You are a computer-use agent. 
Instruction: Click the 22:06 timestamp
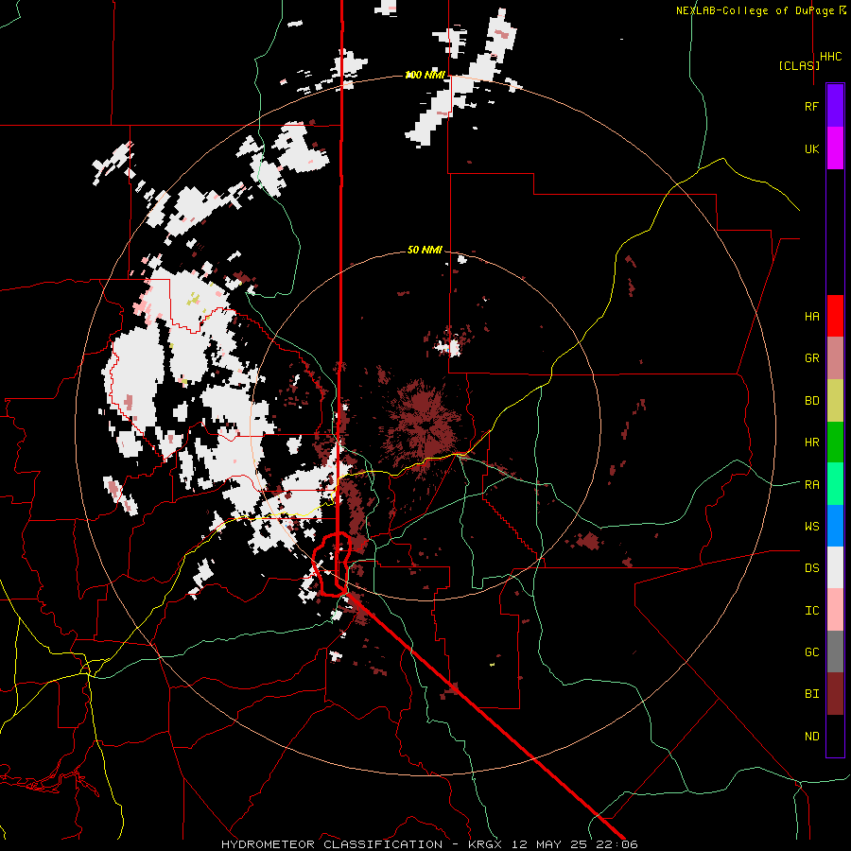[616, 844]
